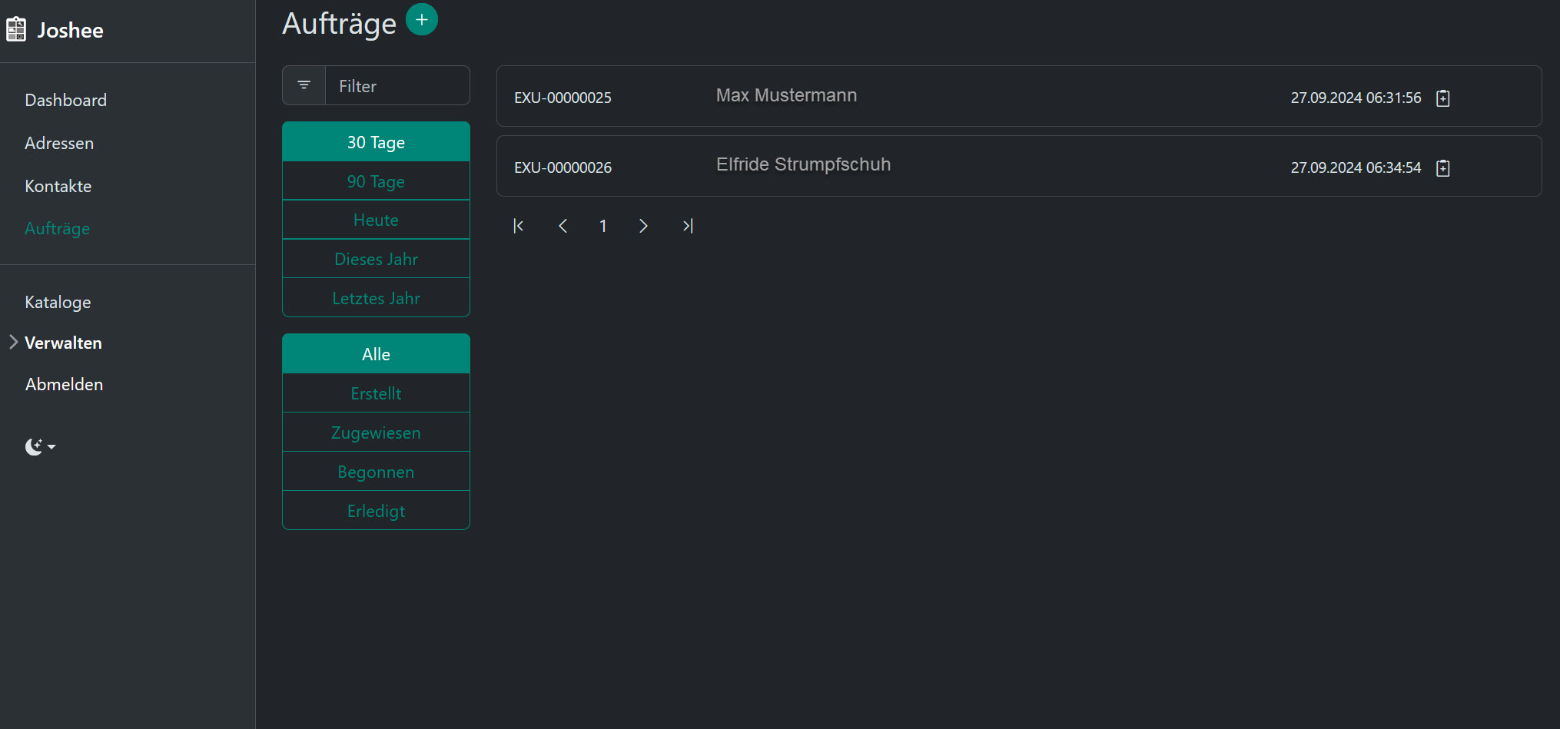Select the 90 Tage time filter
1560x729 pixels.
click(x=376, y=181)
